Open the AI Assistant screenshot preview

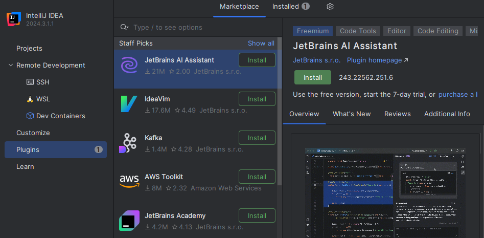[385, 192]
